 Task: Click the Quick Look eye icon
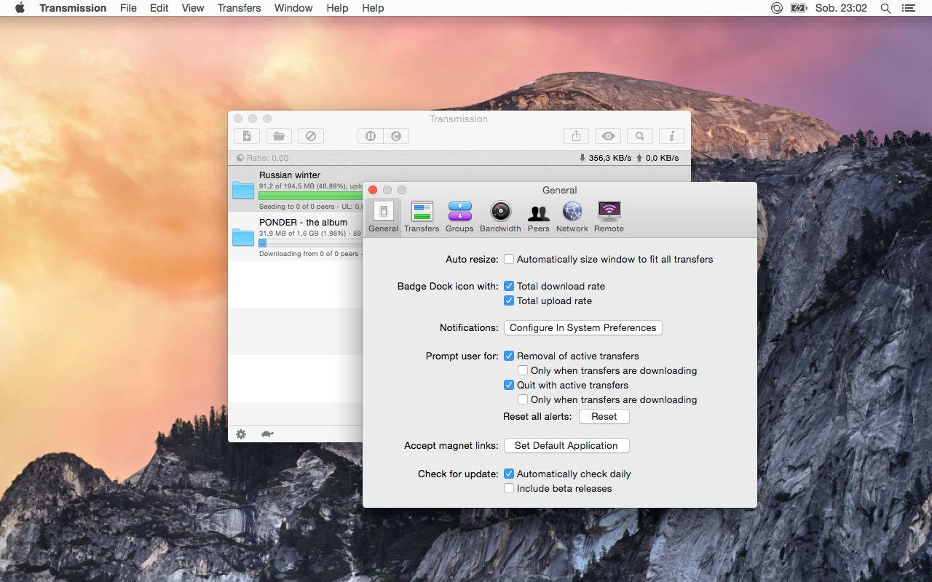click(608, 136)
